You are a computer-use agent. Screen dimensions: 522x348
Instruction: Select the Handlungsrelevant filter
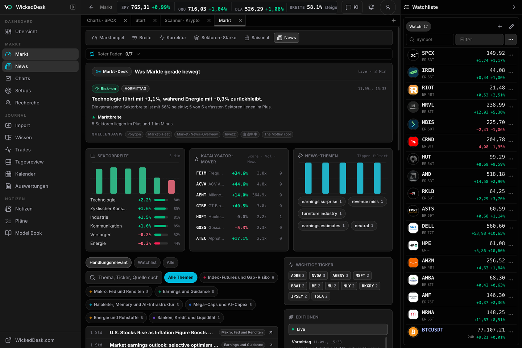(x=108, y=262)
